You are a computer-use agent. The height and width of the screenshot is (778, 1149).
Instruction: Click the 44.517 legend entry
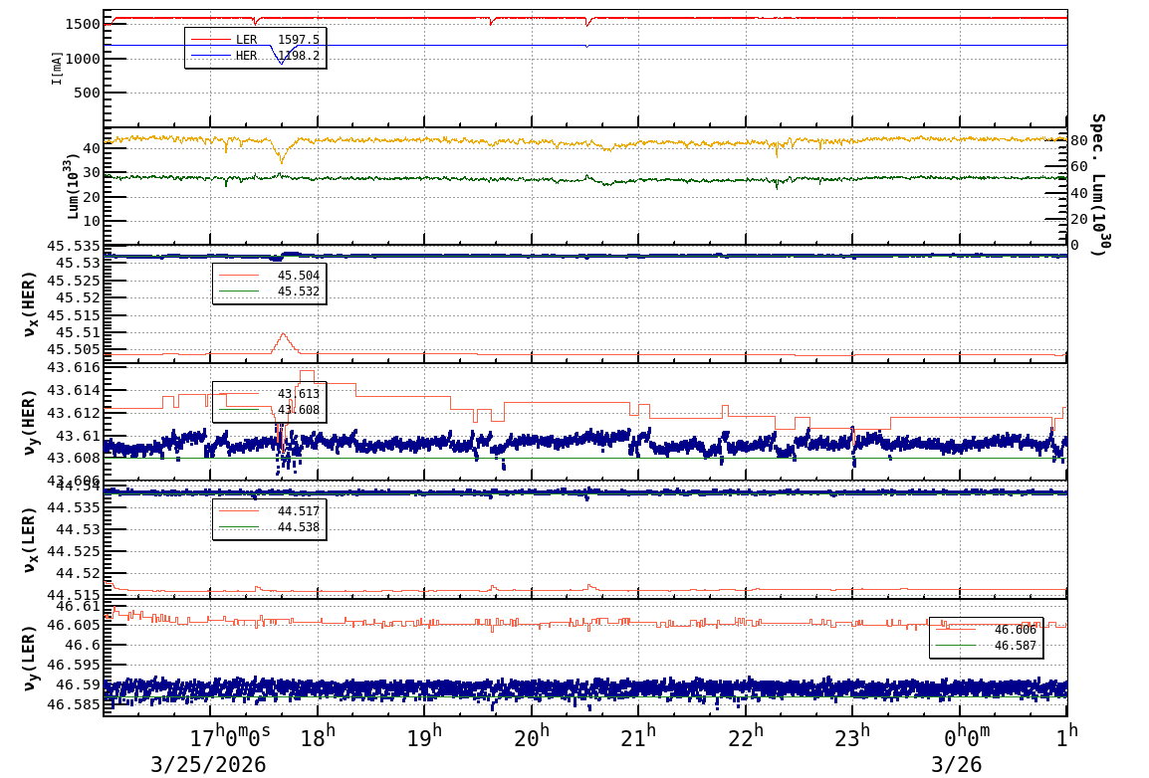coord(269,511)
